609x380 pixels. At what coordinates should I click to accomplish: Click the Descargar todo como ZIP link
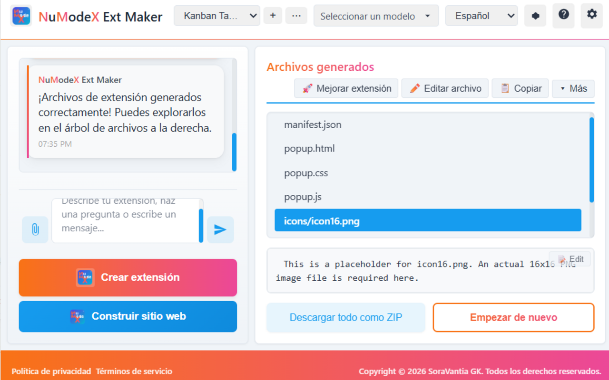345,317
